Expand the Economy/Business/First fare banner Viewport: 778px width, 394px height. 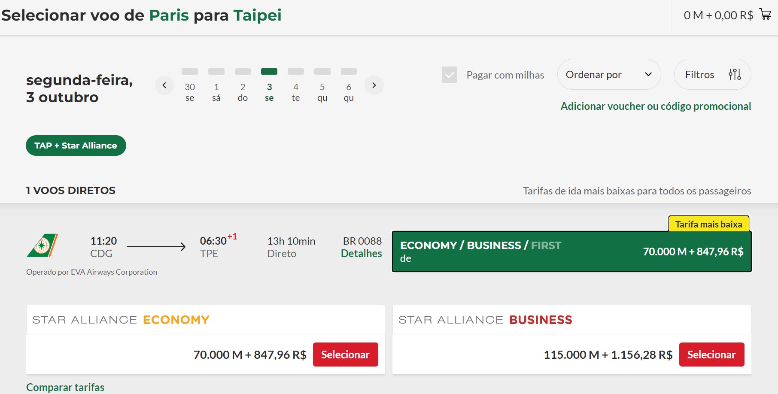(571, 252)
